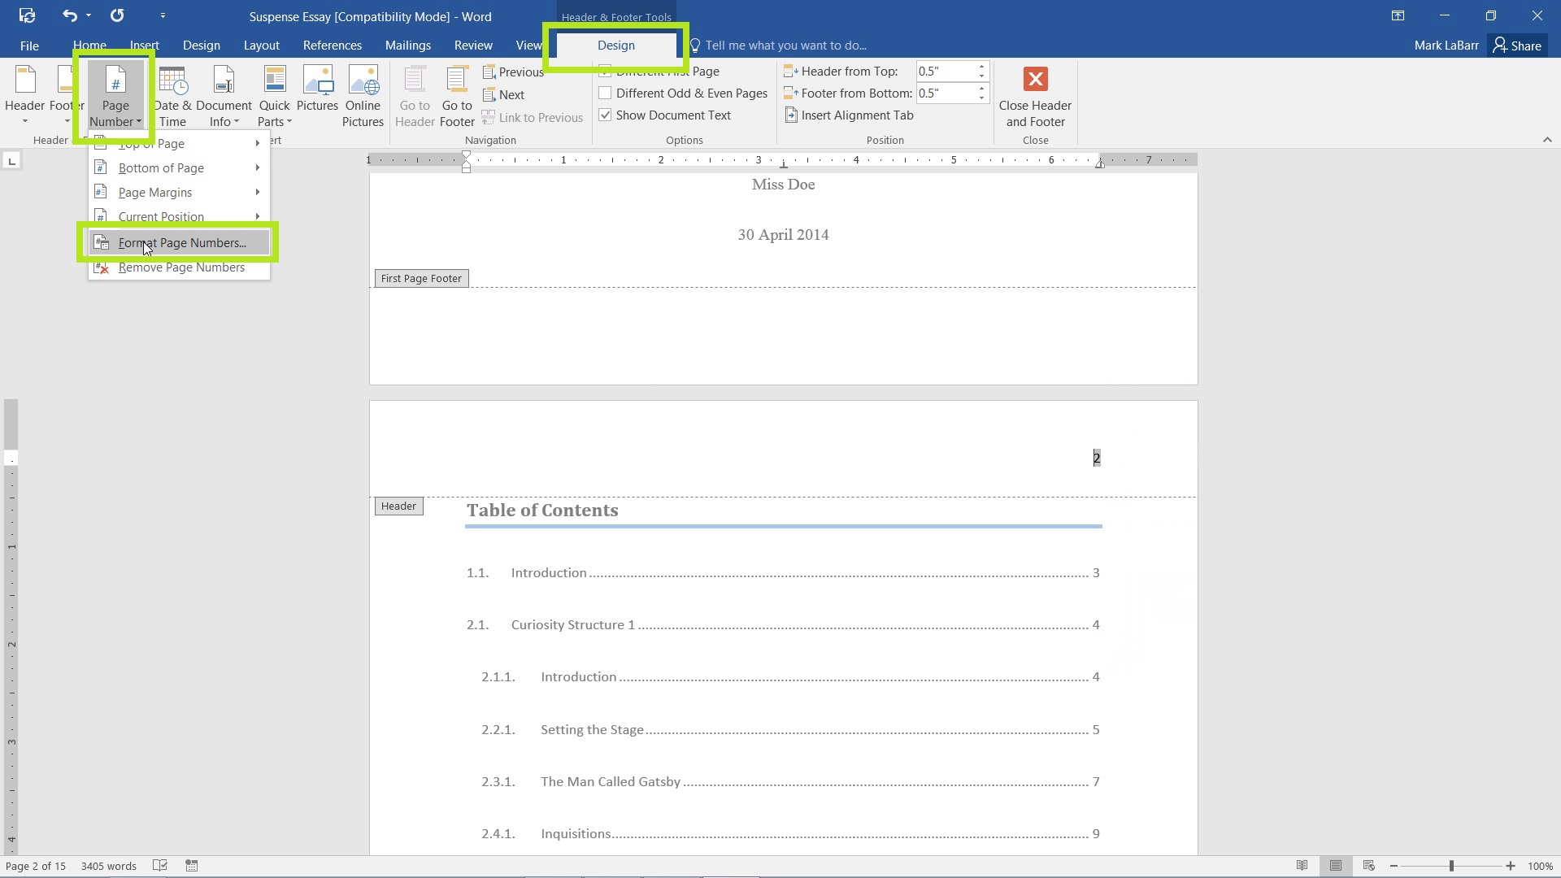Switch to Read Mode view
This screenshot has width=1561, height=878.
coord(1302,866)
